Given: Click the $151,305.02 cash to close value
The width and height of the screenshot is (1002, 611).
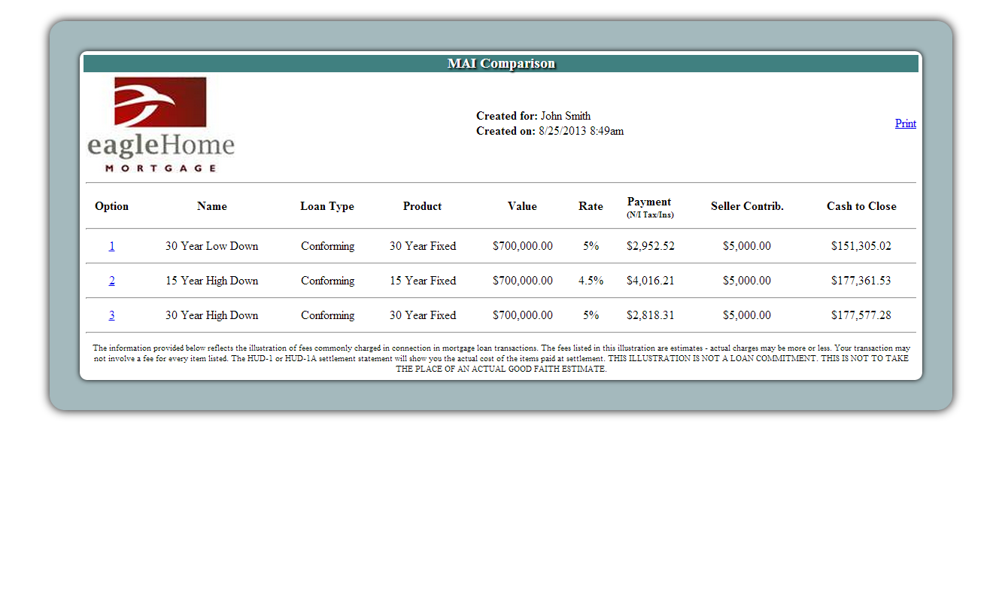Looking at the screenshot, I should (861, 246).
